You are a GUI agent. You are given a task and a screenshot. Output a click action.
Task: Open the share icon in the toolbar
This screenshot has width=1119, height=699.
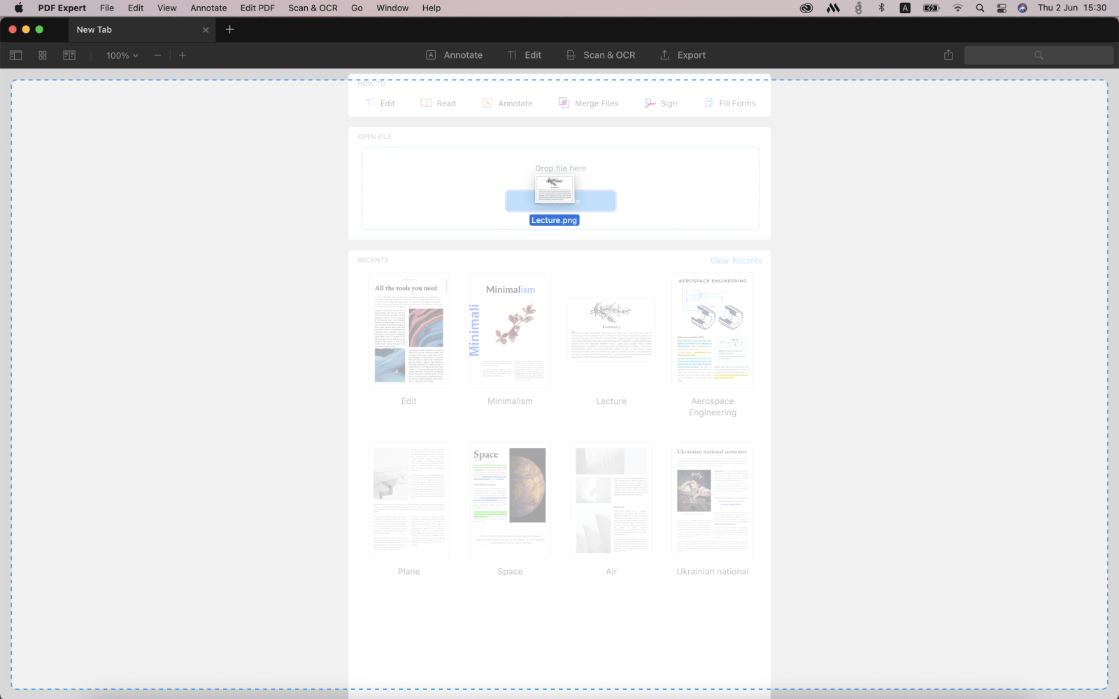coord(948,55)
